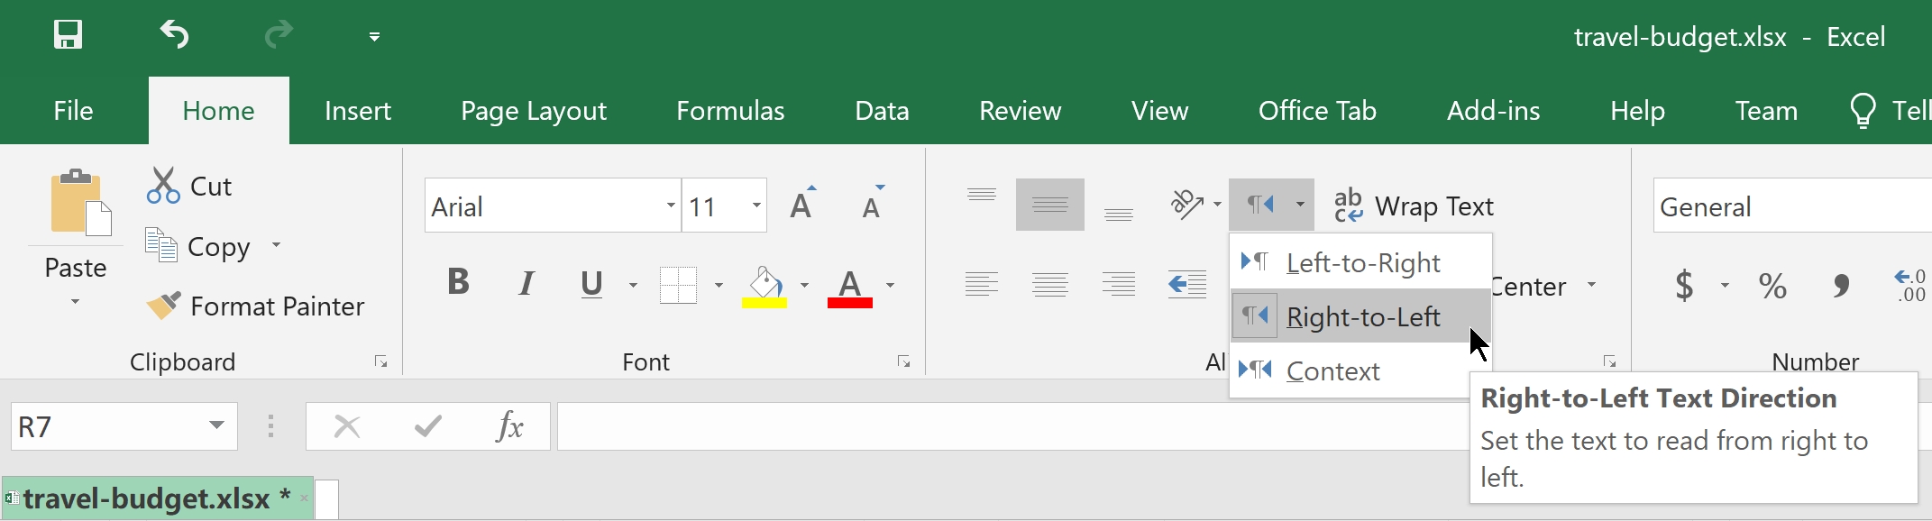Align text right

click(x=1119, y=285)
